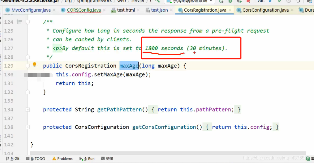Image resolution: width=314 pixels, height=163 pixels.
Task: Click the 'springframework' breadcrumb segment
Action: [x=94, y=1]
